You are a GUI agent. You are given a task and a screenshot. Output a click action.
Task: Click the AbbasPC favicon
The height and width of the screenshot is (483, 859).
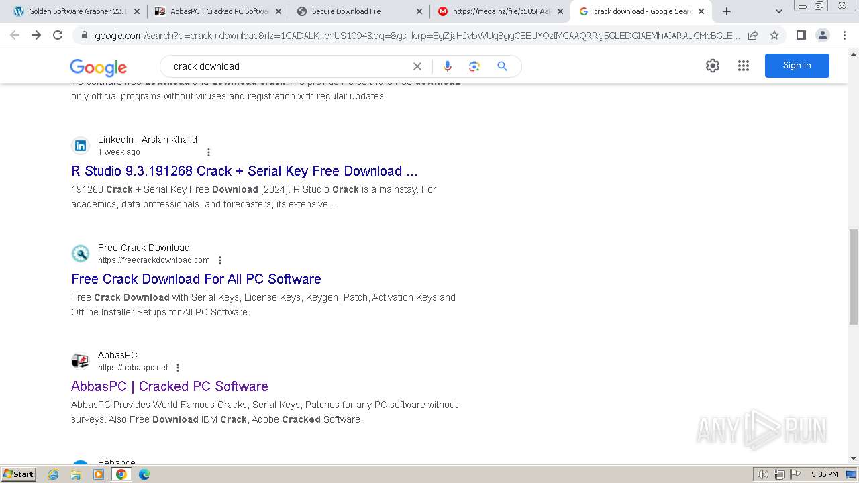coord(81,361)
